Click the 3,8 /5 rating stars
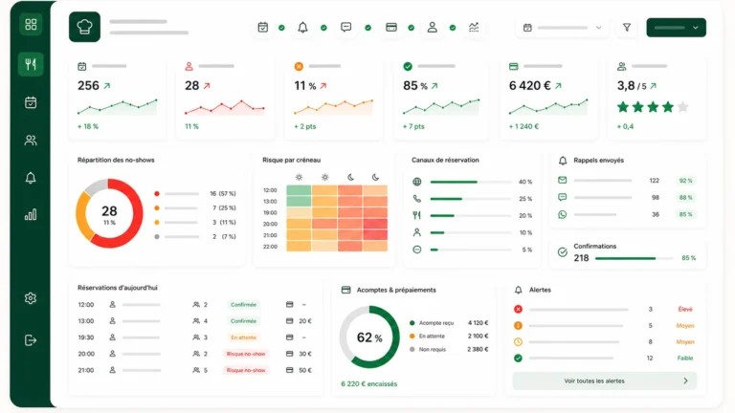 pos(653,107)
